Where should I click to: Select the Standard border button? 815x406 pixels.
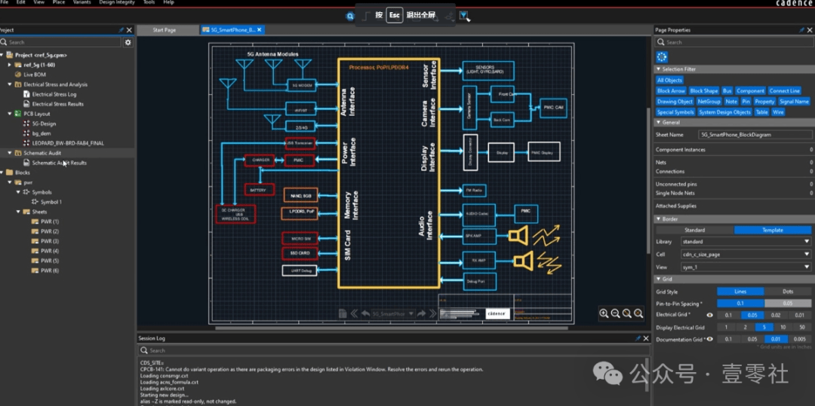694,230
